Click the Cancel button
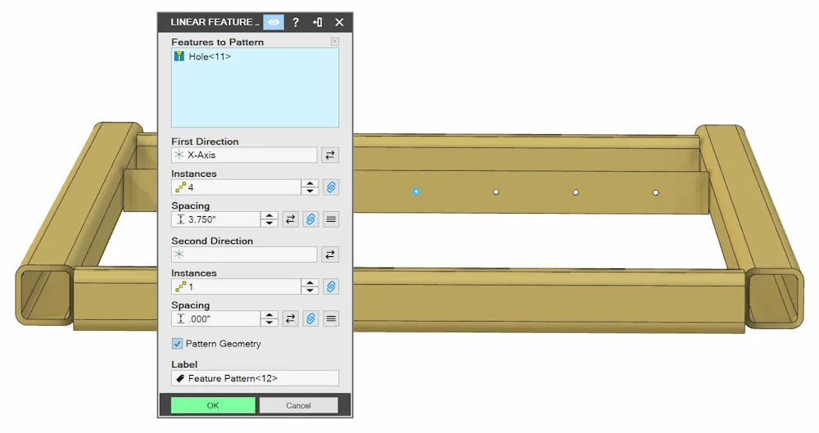The width and height of the screenshot is (819, 433). (x=298, y=405)
